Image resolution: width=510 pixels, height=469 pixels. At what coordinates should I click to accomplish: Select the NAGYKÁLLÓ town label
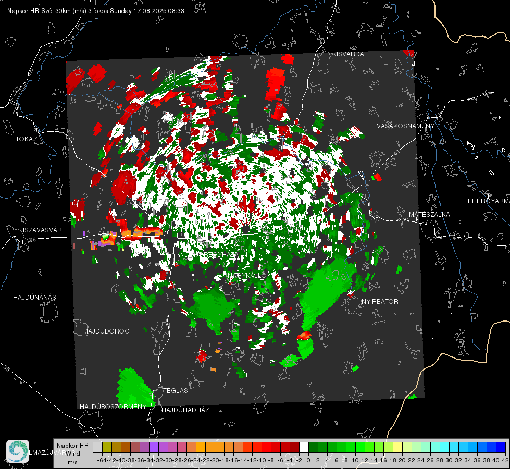(247, 275)
